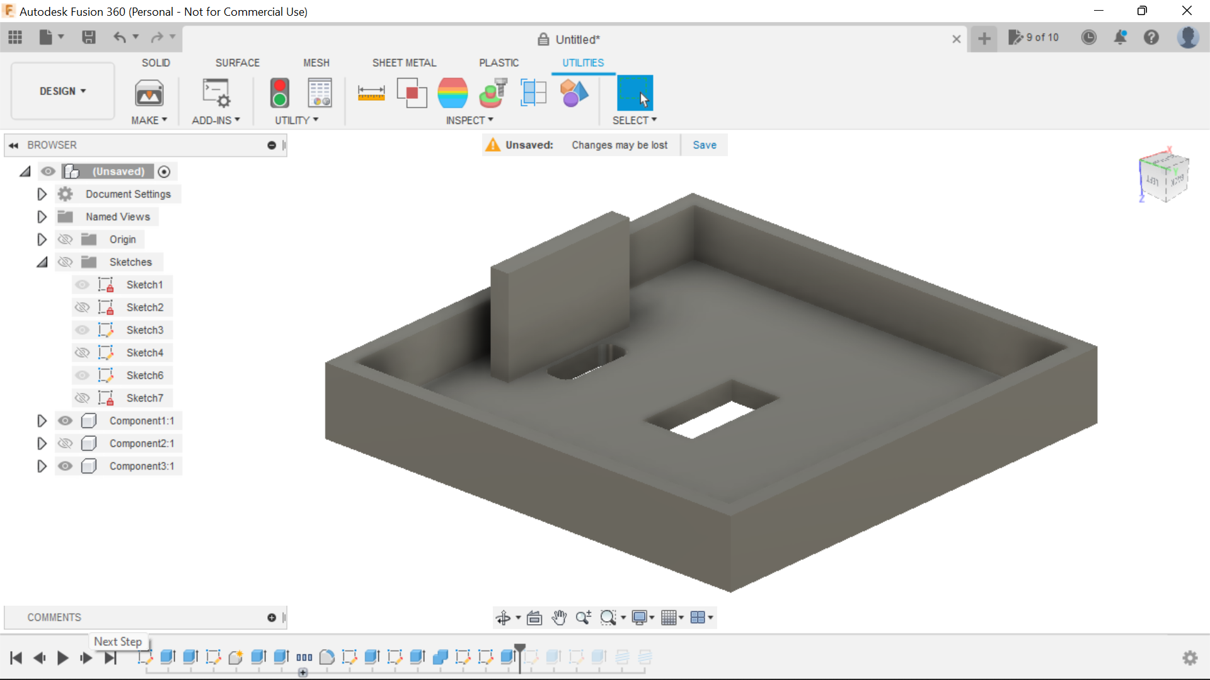
Task: Select the Measure tool
Action: point(371,93)
